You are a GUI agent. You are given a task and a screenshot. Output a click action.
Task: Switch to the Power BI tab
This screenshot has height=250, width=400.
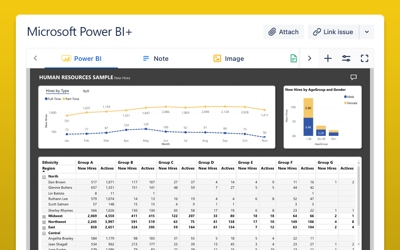pos(81,58)
